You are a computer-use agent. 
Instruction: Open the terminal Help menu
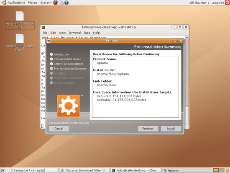(96, 33)
